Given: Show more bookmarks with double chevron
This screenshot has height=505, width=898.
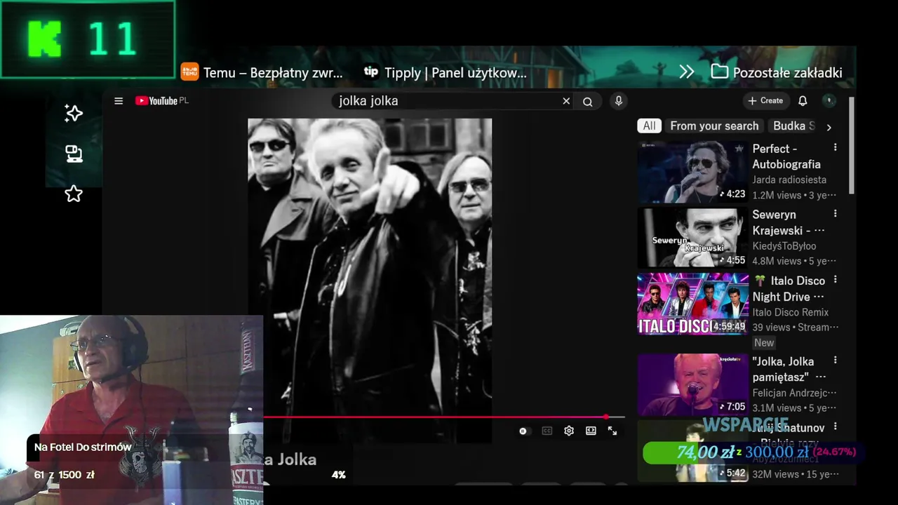Looking at the screenshot, I should [x=687, y=72].
